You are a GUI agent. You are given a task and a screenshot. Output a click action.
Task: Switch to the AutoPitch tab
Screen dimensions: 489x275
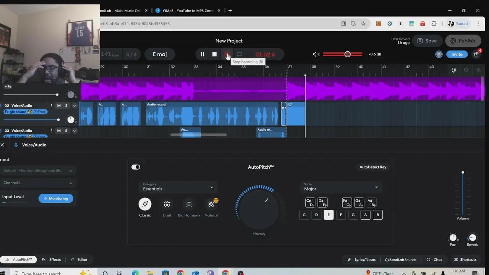coord(19,259)
